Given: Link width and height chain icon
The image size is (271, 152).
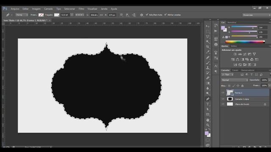Looking at the screenshot, I should click(102, 15).
